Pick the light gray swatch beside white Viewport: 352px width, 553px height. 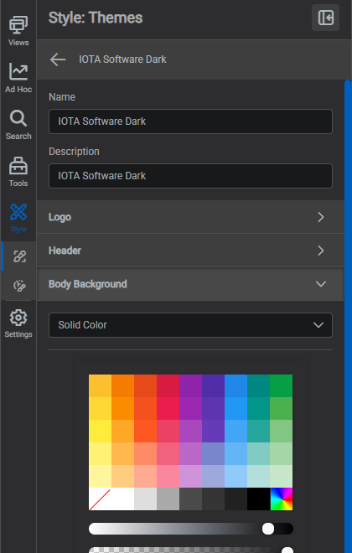coord(145,499)
